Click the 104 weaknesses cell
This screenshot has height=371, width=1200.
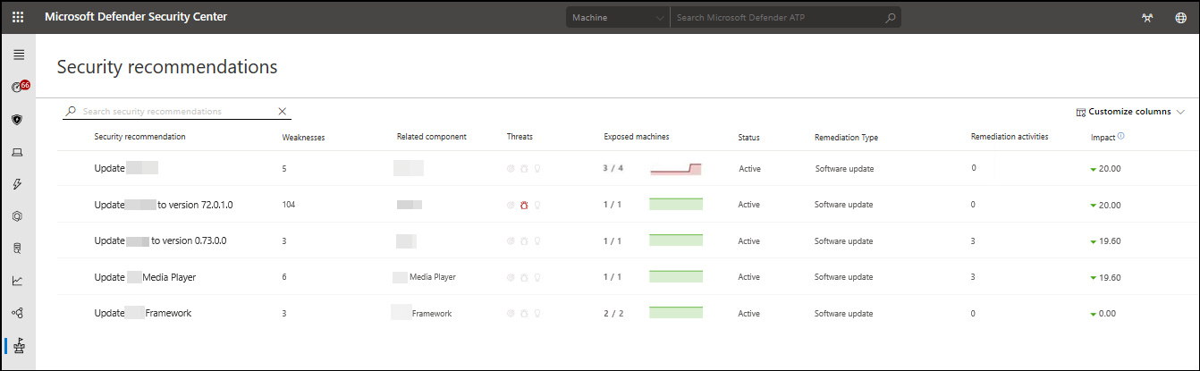(289, 205)
